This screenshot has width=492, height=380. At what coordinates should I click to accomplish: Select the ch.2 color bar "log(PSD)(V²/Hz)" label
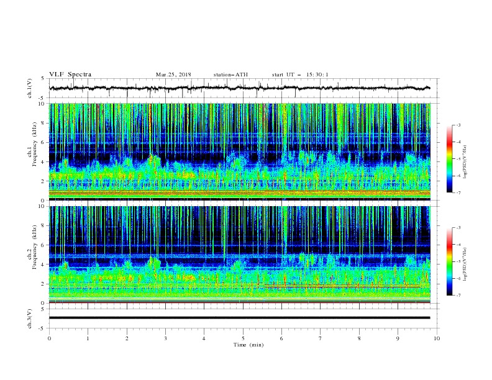(x=465, y=265)
